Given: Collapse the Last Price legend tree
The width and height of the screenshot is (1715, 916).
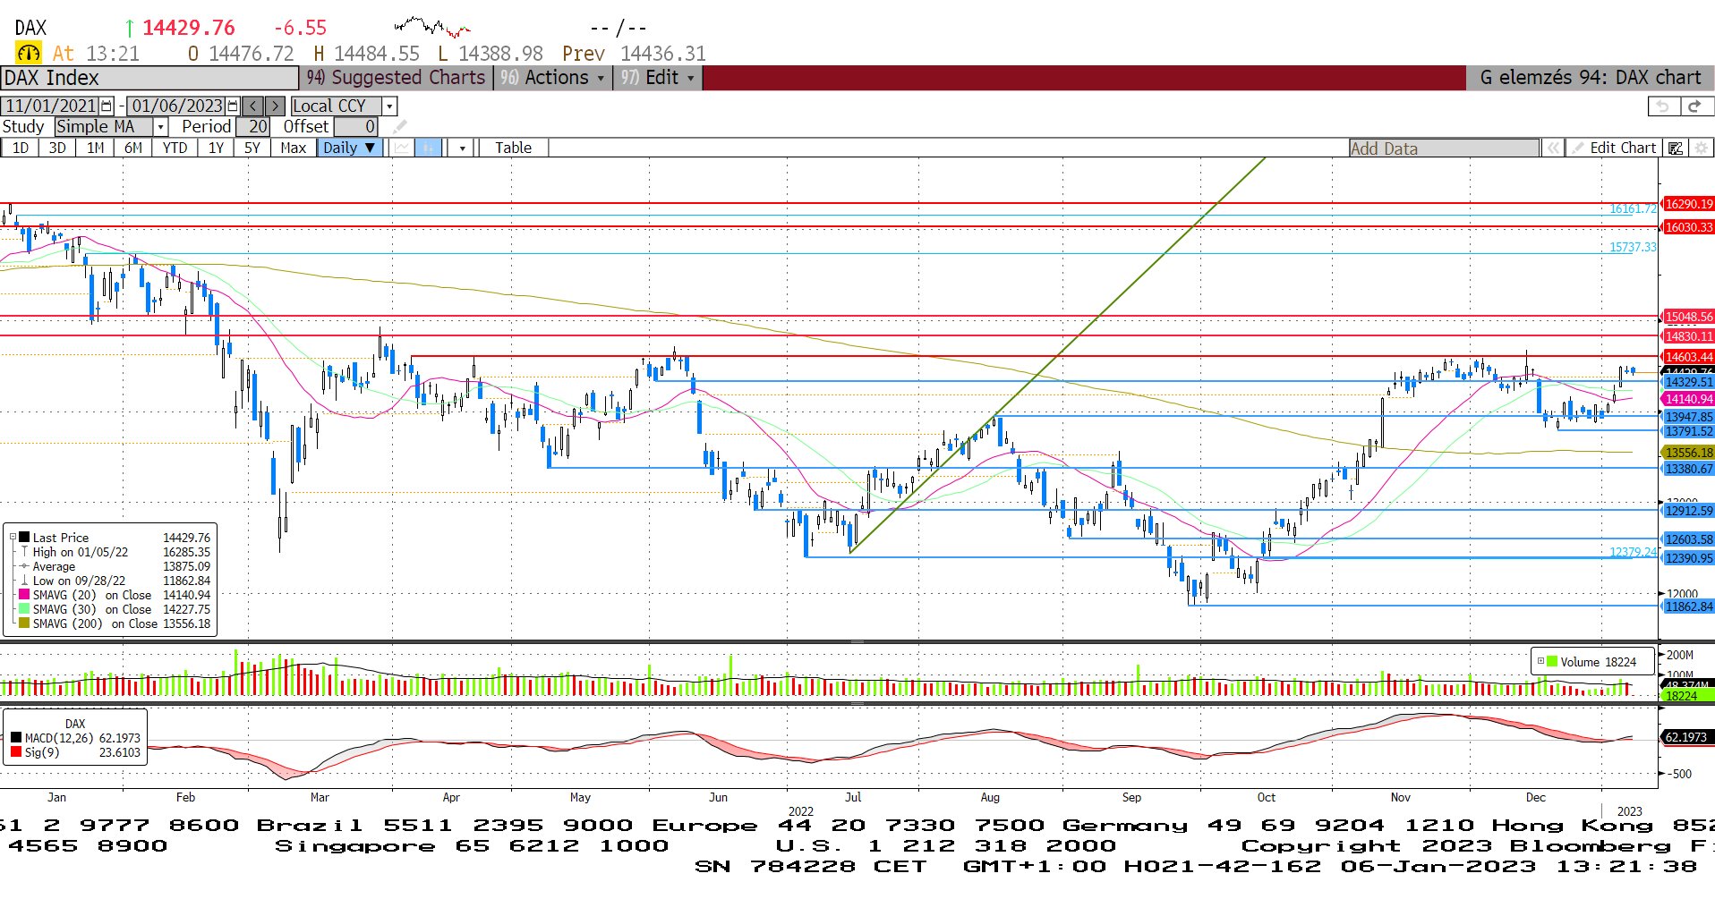Looking at the screenshot, I should tap(13, 538).
